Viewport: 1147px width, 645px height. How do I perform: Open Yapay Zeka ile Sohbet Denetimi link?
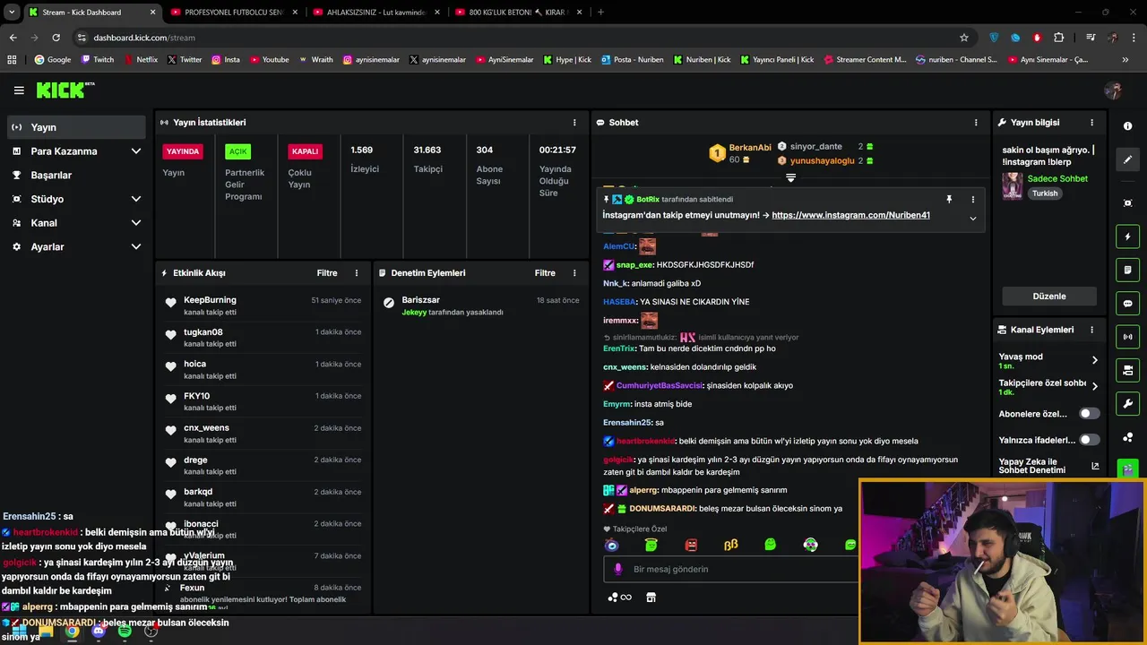click(1049, 467)
